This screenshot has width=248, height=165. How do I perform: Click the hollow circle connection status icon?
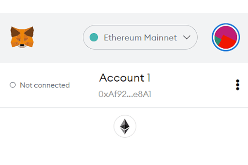[12, 85]
